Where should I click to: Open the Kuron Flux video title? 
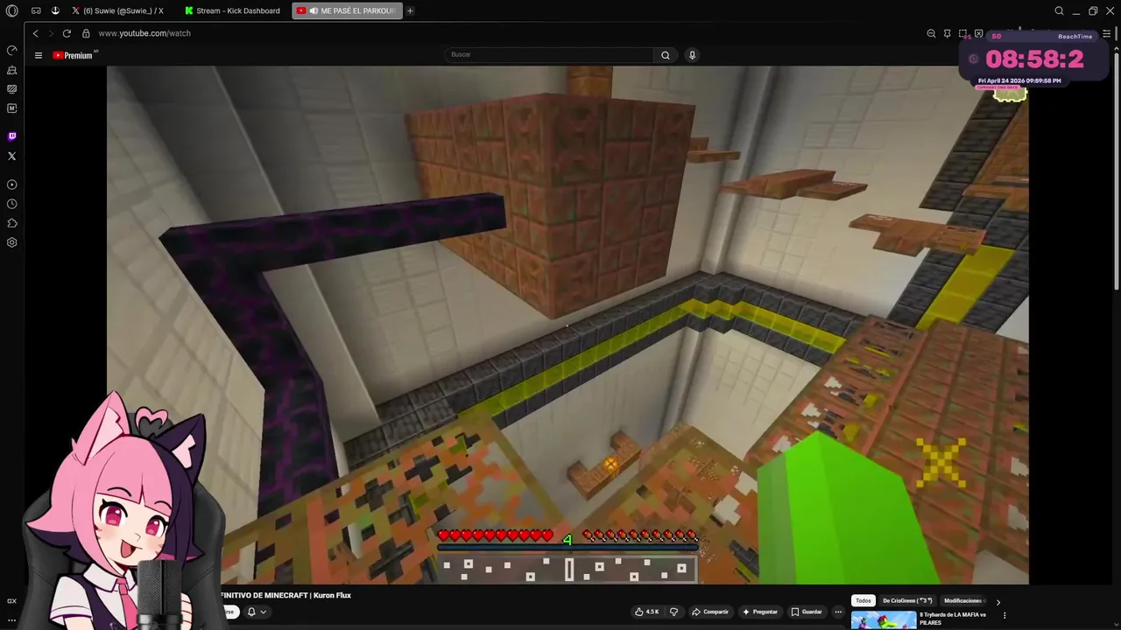tap(286, 595)
